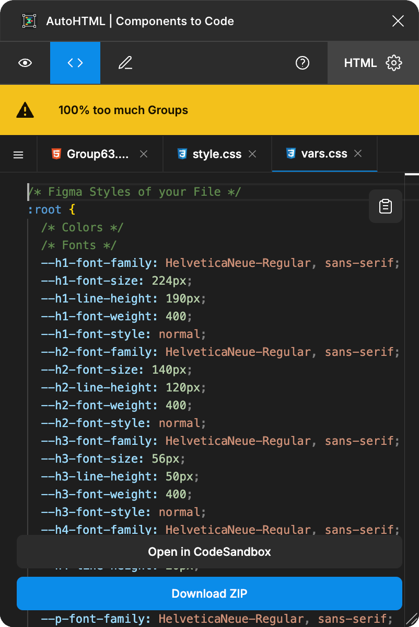Click the Download ZIP button
Image resolution: width=419 pixels, height=627 pixels.
click(x=210, y=594)
